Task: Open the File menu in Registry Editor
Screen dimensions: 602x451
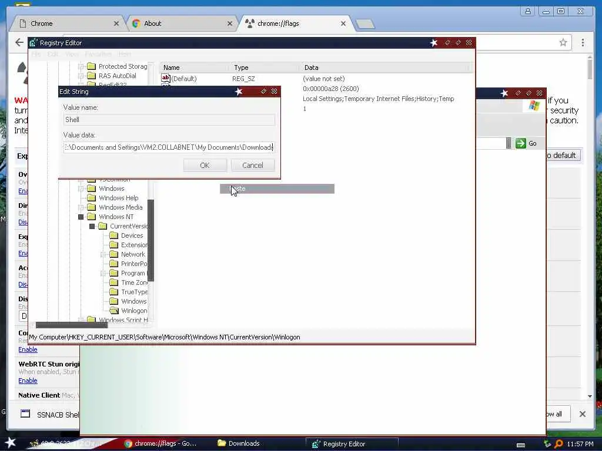Action: pyautogui.click(x=36, y=54)
